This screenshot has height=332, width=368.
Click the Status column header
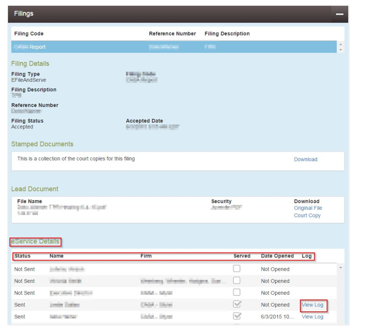(x=22, y=256)
